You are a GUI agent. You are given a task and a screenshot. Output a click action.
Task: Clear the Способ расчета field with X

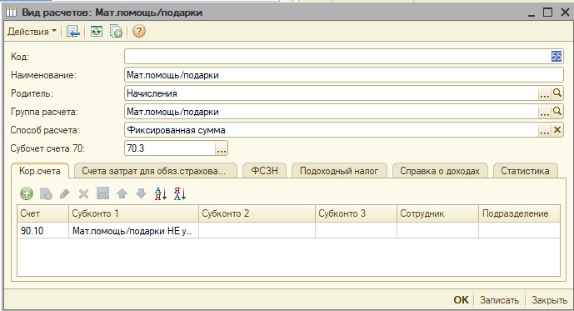(x=557, y=130)
